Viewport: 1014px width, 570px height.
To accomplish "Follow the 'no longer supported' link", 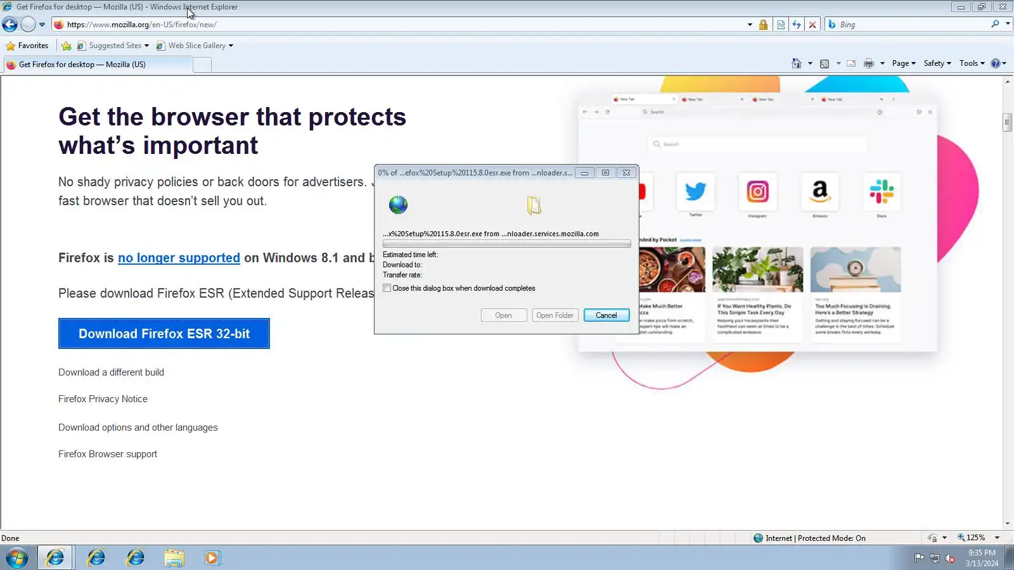I will click(179, 258).
